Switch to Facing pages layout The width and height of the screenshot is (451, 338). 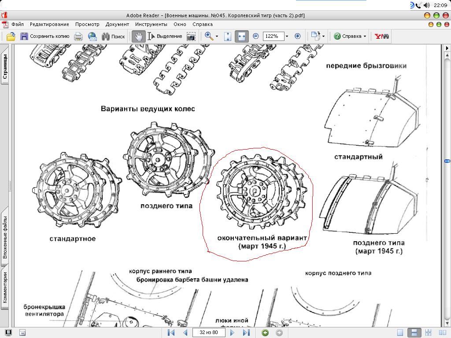click(443, 333)
